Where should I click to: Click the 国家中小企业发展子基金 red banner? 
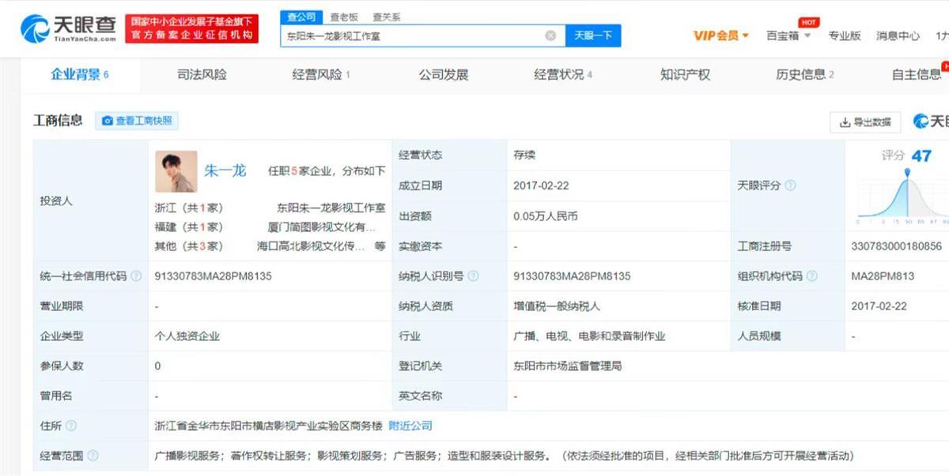[x=191, y=29]
